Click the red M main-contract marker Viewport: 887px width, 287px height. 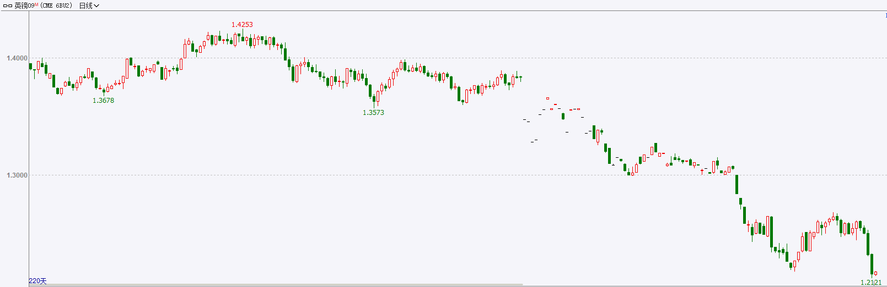pyautogui.click(x=37, y=4)
